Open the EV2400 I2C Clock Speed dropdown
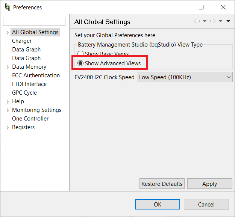Image resolution: width=235 pixels, height=217 pixels. coord(185,77)
